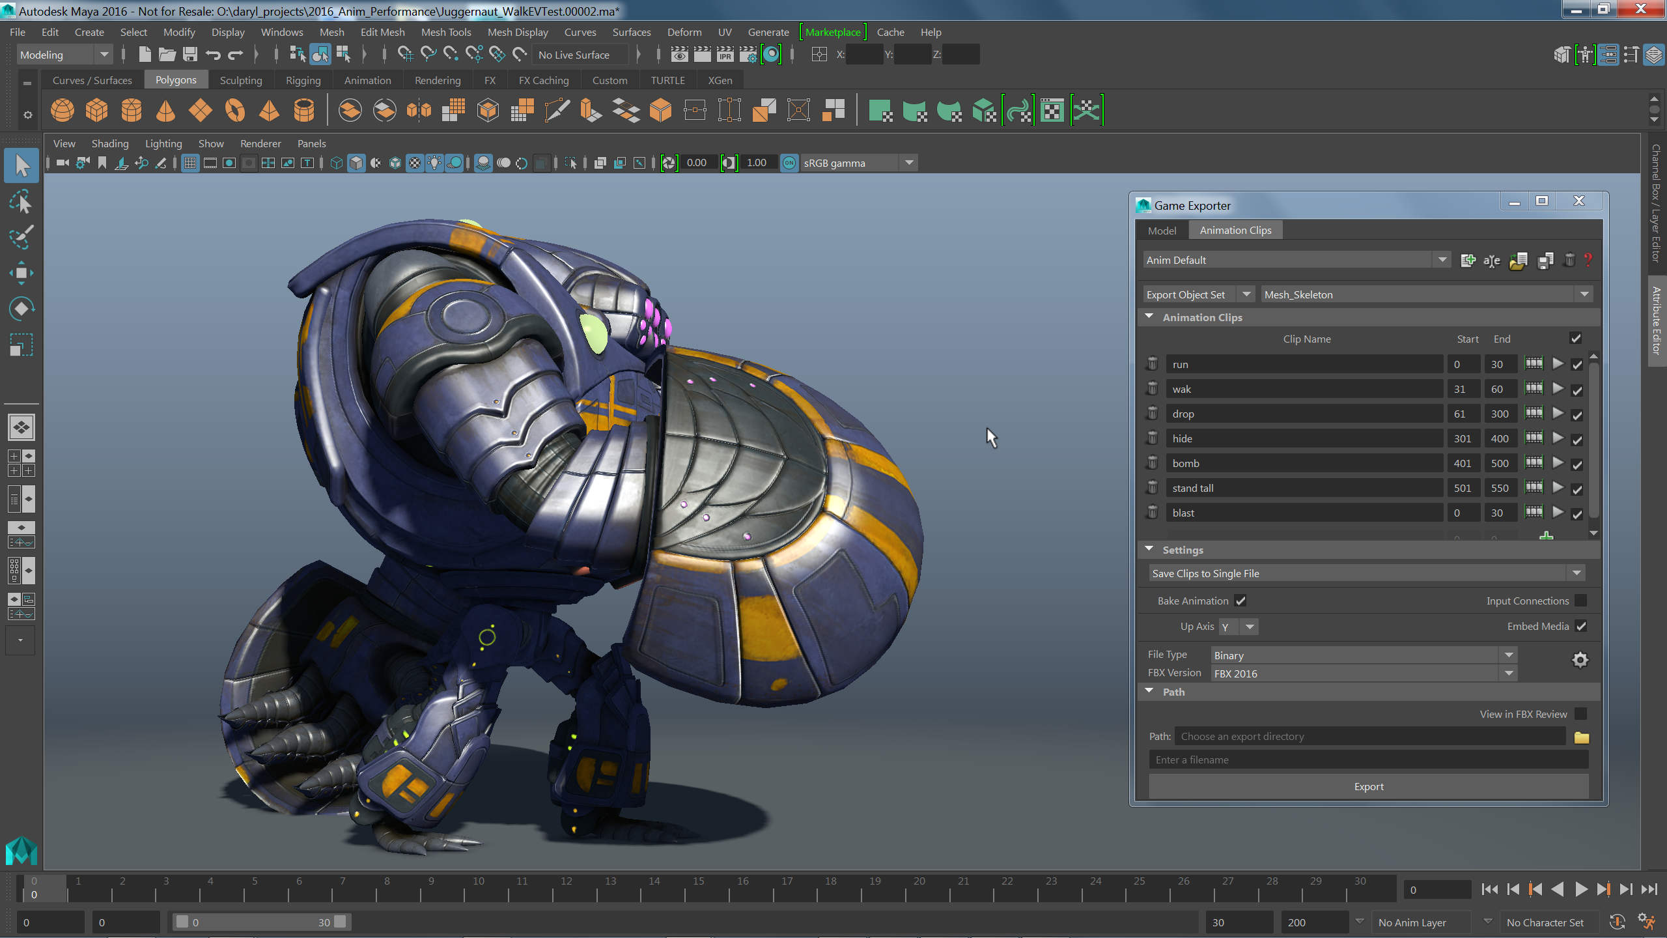Image resolution: width=1667 pixels, height=938 pixels.
Task: Select the Move tool in the toolbox
Action: (x=21, y=273)
